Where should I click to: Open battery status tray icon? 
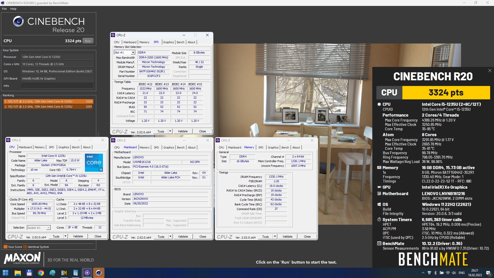442,273
